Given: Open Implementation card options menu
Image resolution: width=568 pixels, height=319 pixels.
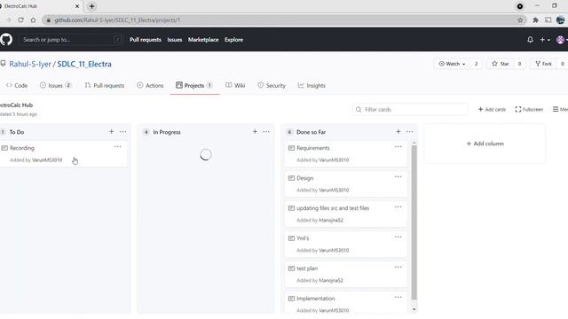Looking at the screenshot, I should click(x=398, y=297).
